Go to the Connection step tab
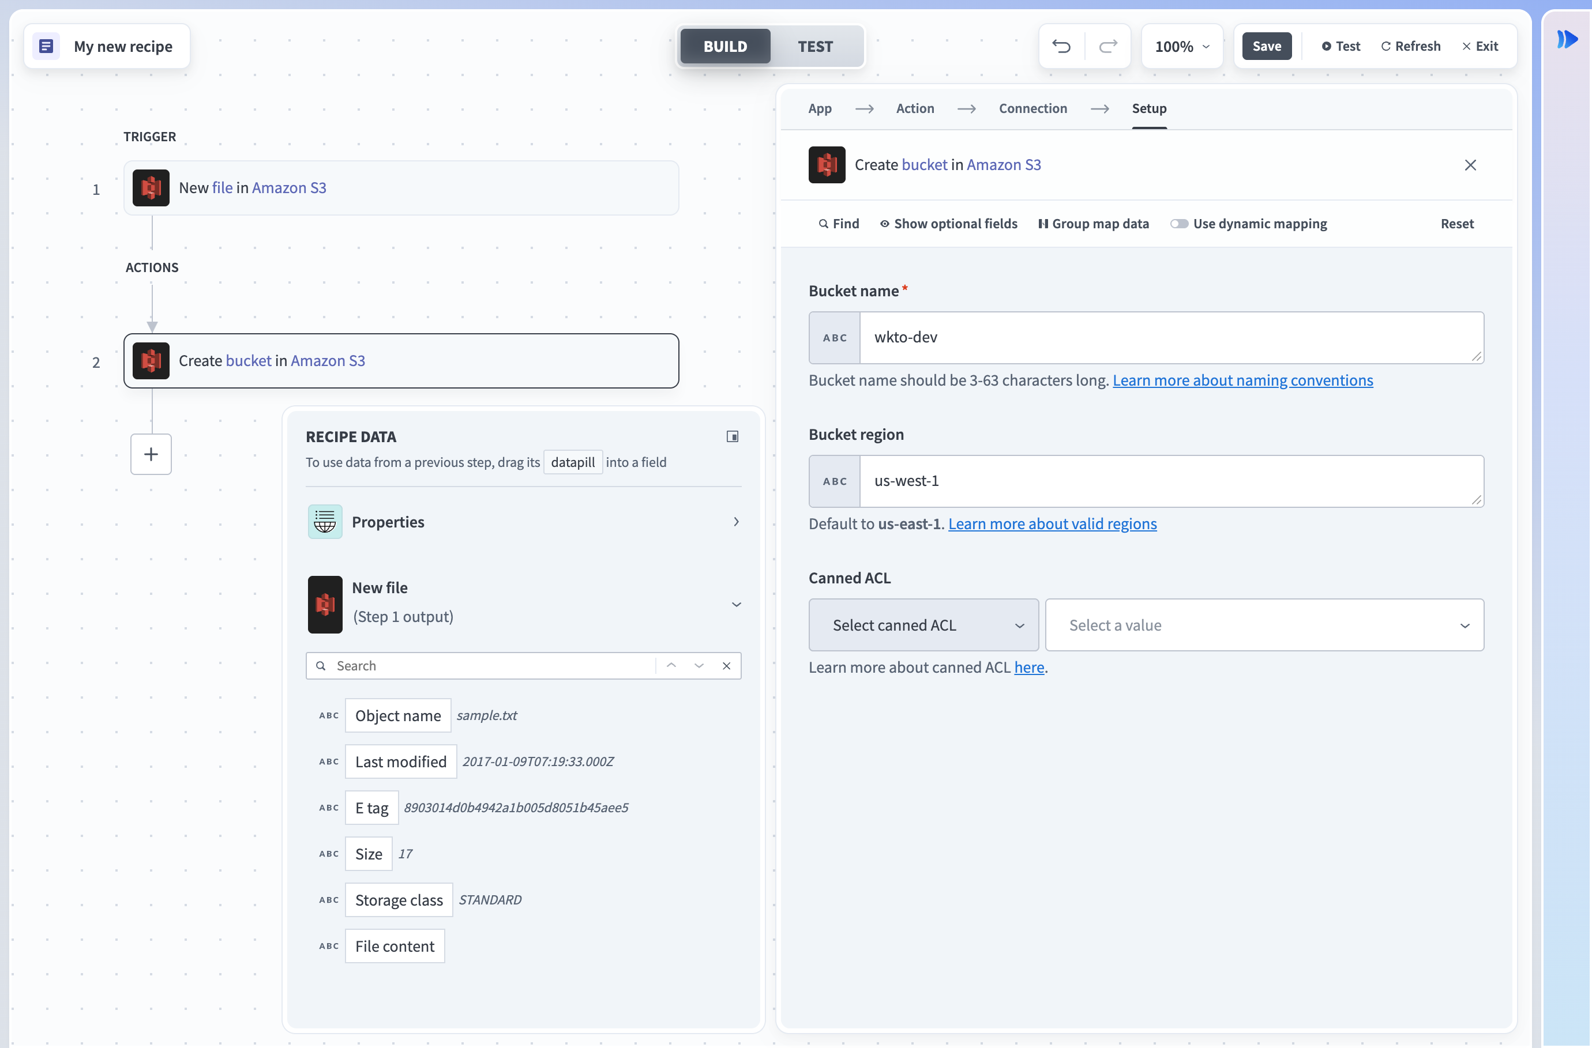The image size is (1592, 1048). (x=1032, y=108)
